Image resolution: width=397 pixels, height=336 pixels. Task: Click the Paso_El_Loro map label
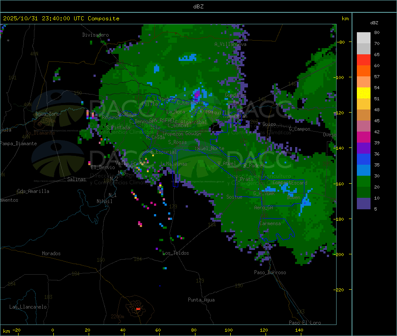tap(305, 323)
